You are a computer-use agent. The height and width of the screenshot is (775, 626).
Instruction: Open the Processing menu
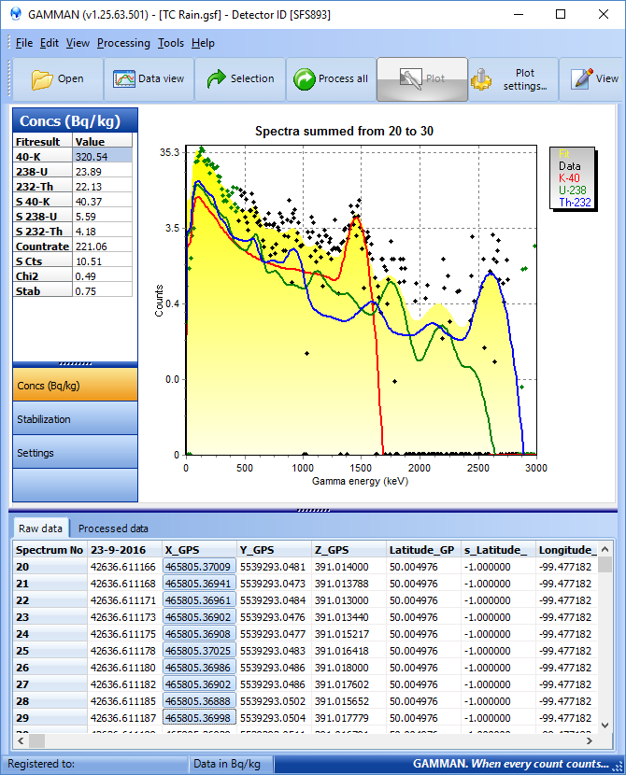[x=123, y=43]
